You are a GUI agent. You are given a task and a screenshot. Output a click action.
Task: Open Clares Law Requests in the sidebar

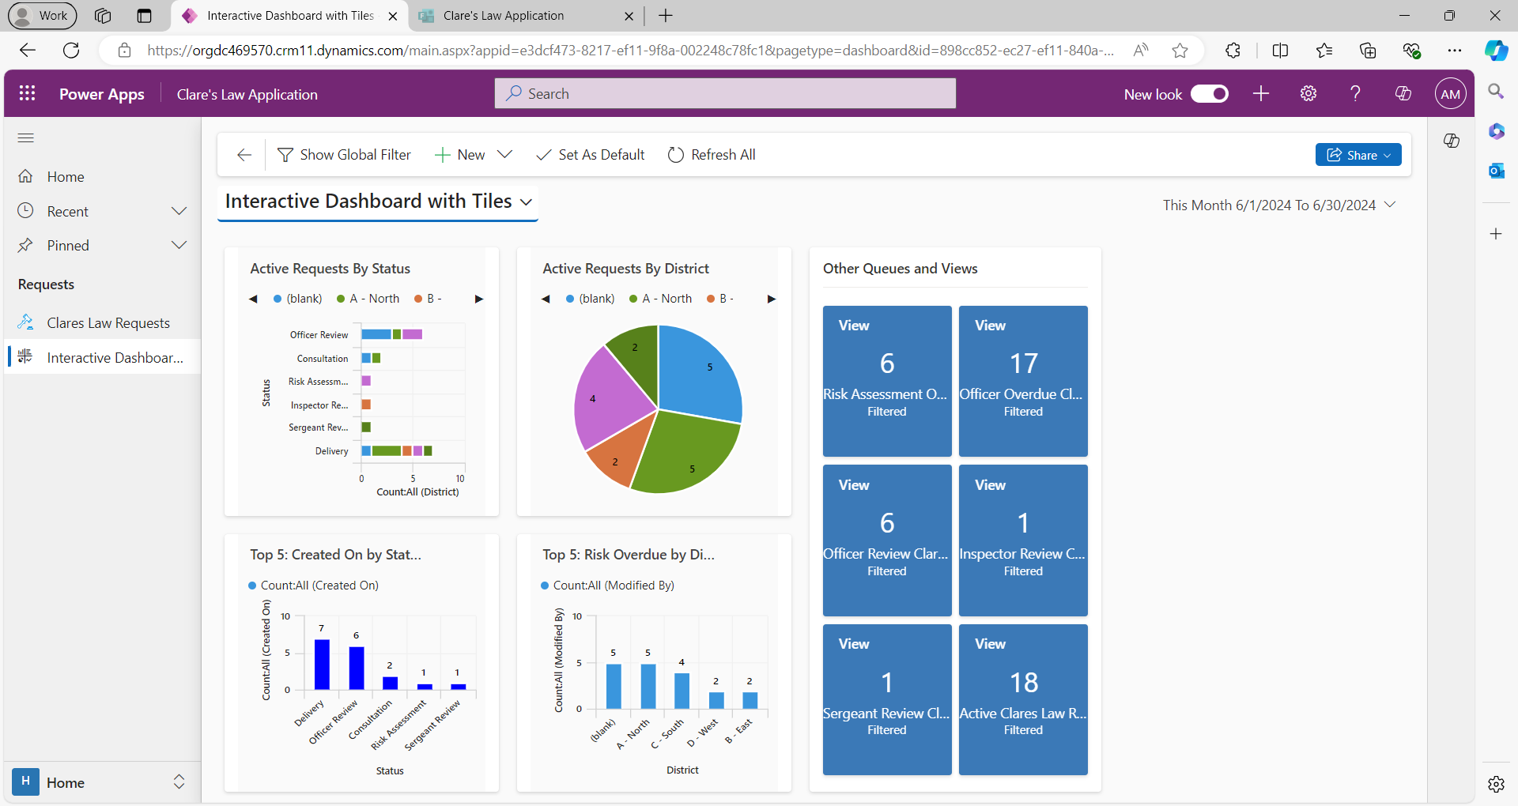click(108, 323)
